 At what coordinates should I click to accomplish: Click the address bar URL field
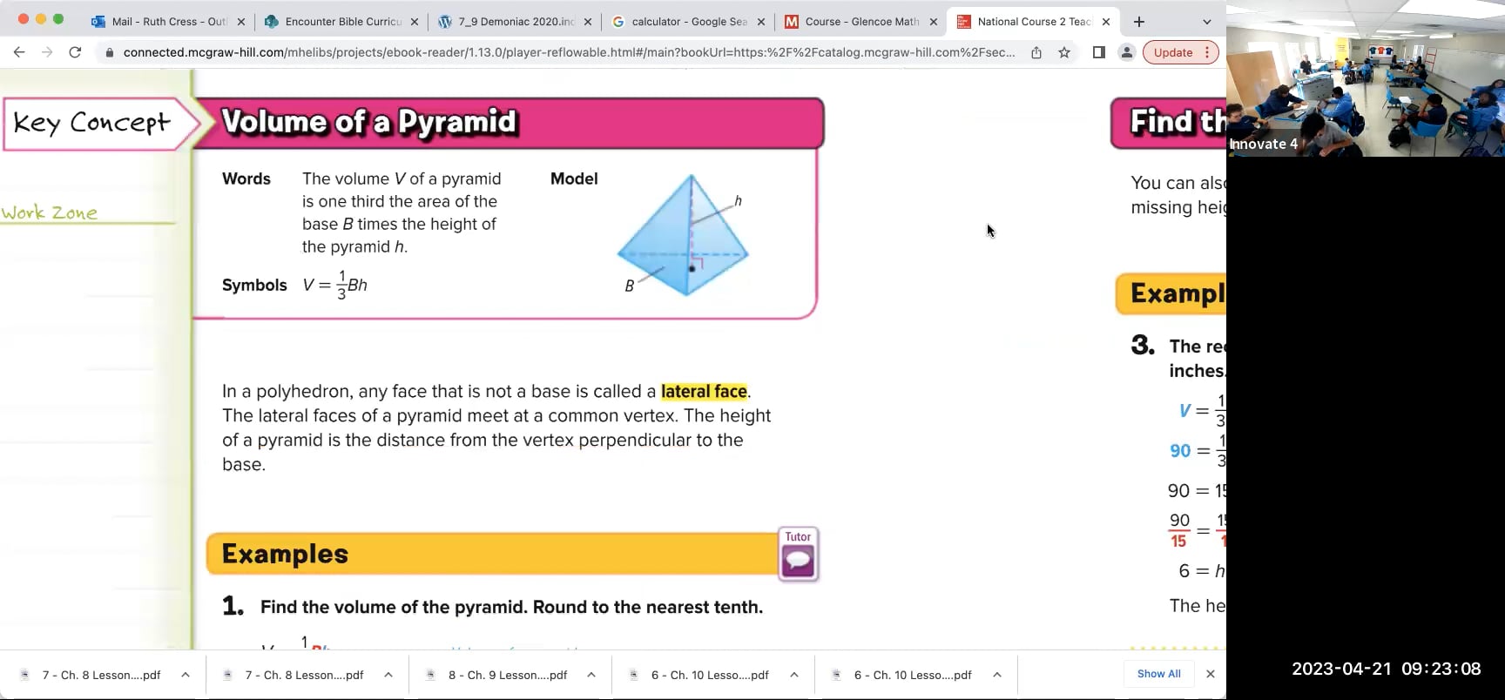[x=569, y=52]
